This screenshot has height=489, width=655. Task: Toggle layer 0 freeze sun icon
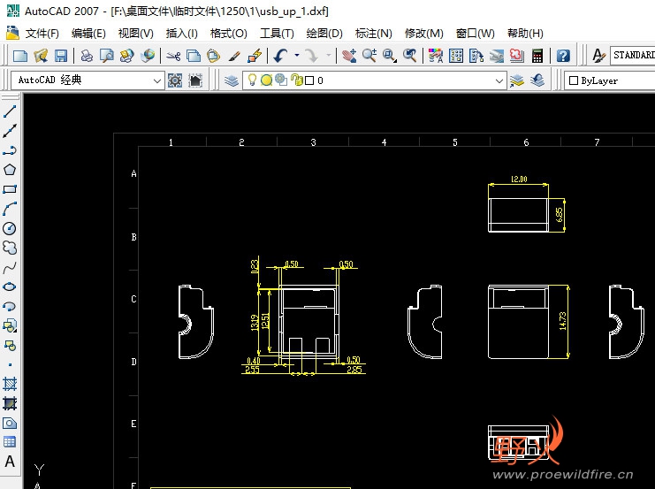(x=266, y=80)
